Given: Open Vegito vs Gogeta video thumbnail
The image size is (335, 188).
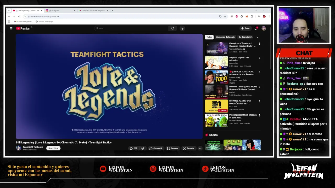Looking at the screenshot, I should point(216,62).
